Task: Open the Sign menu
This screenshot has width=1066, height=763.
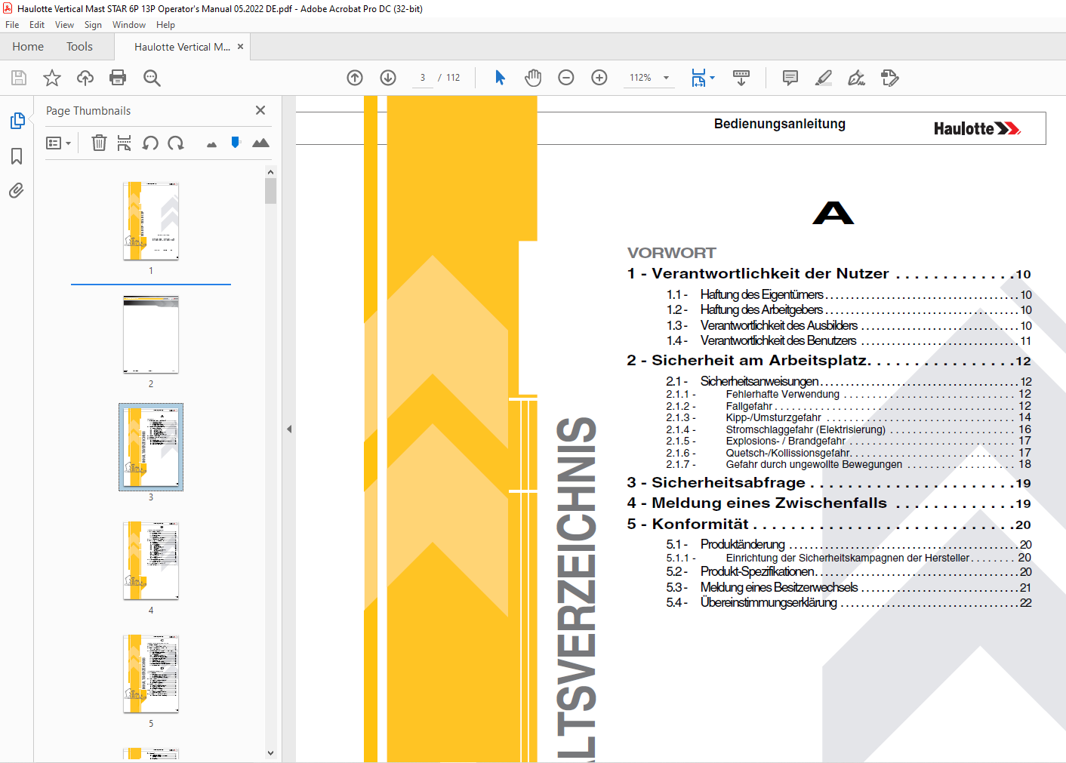Action: click(x=93, y=25)
